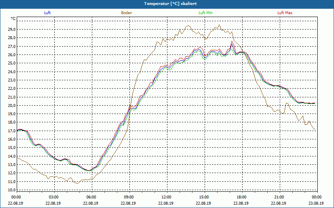Click the 27,0 y-axis value
This screenshot has width=334, height=208.
[12, 47]
